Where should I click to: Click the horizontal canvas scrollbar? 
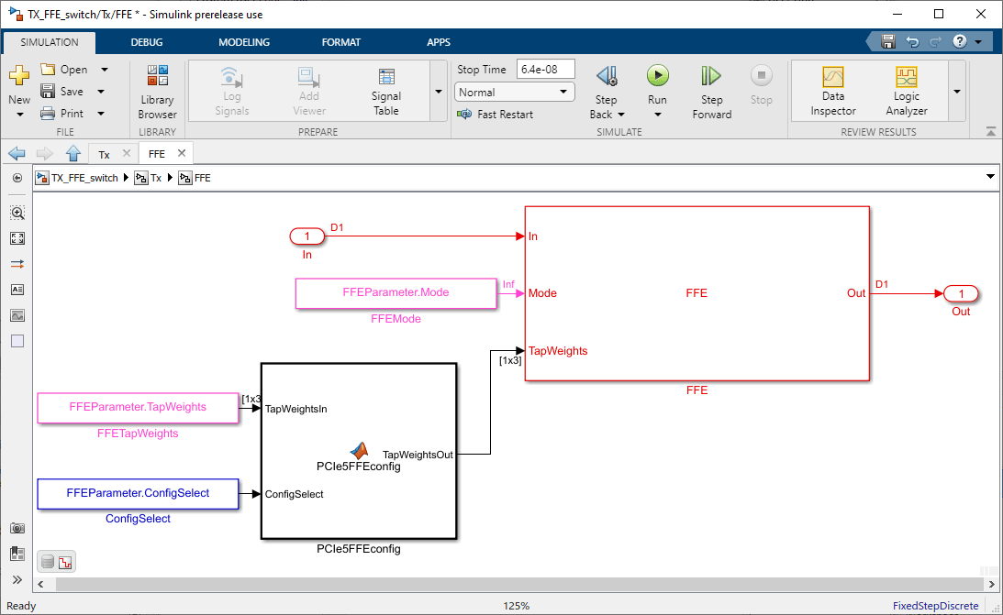514,584
